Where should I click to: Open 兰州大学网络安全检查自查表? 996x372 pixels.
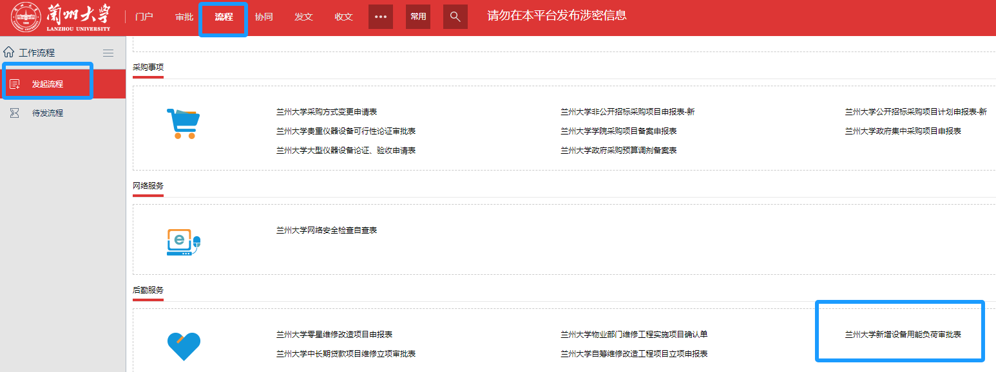(x=327, y=230)
